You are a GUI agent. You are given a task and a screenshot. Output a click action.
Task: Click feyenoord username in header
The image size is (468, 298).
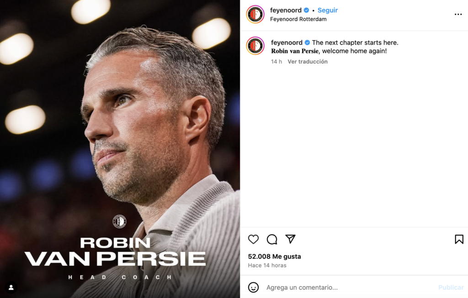pyautogui.click(x=286, y=10)
